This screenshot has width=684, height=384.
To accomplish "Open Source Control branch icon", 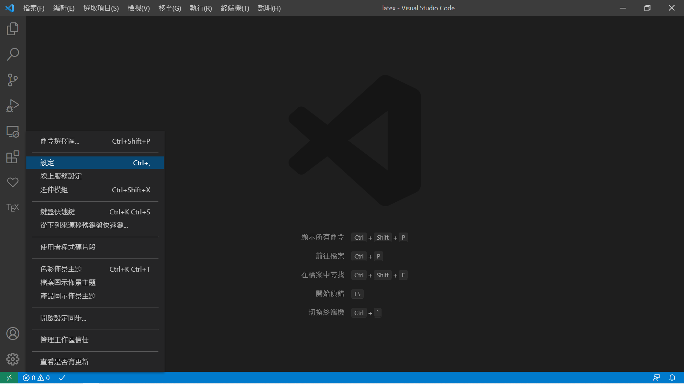I will coord(12,80).
